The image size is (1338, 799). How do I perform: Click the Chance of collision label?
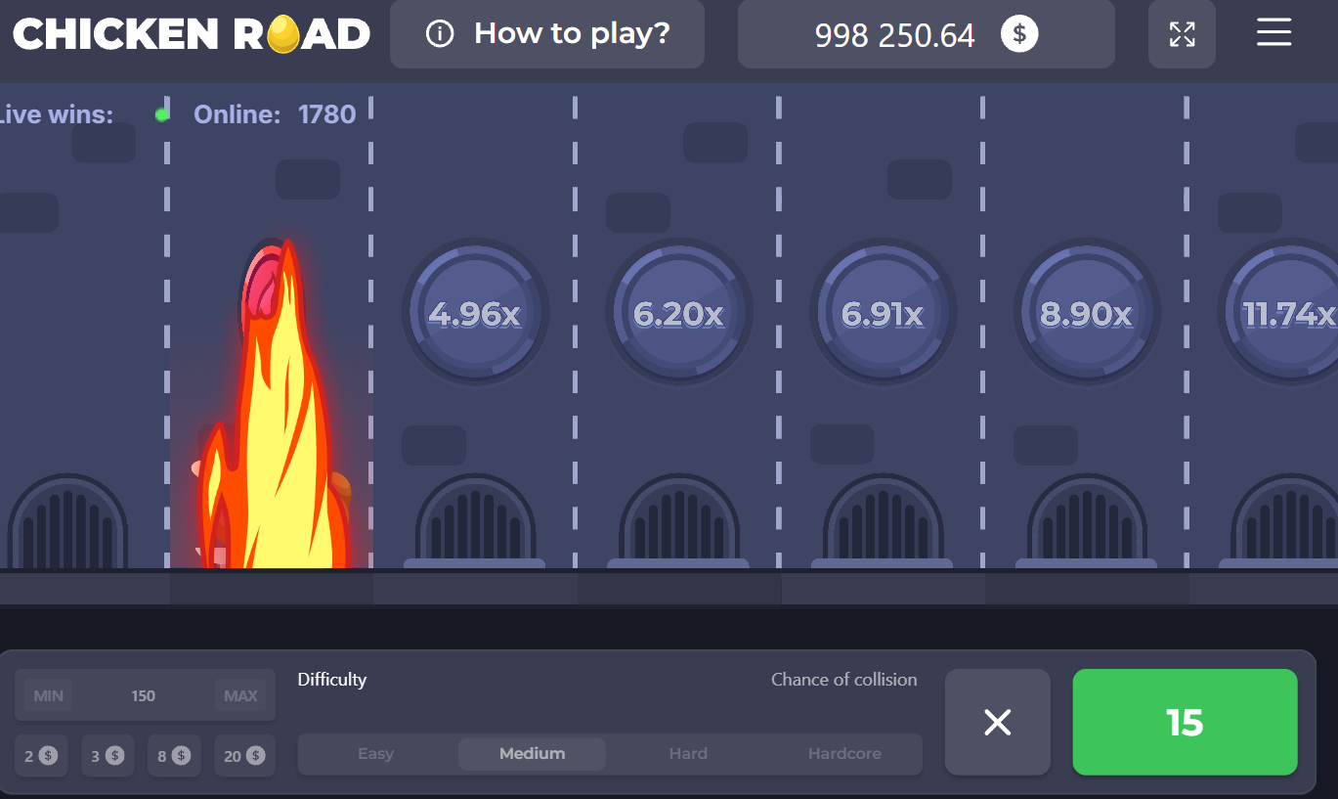[x=844, y=679]
